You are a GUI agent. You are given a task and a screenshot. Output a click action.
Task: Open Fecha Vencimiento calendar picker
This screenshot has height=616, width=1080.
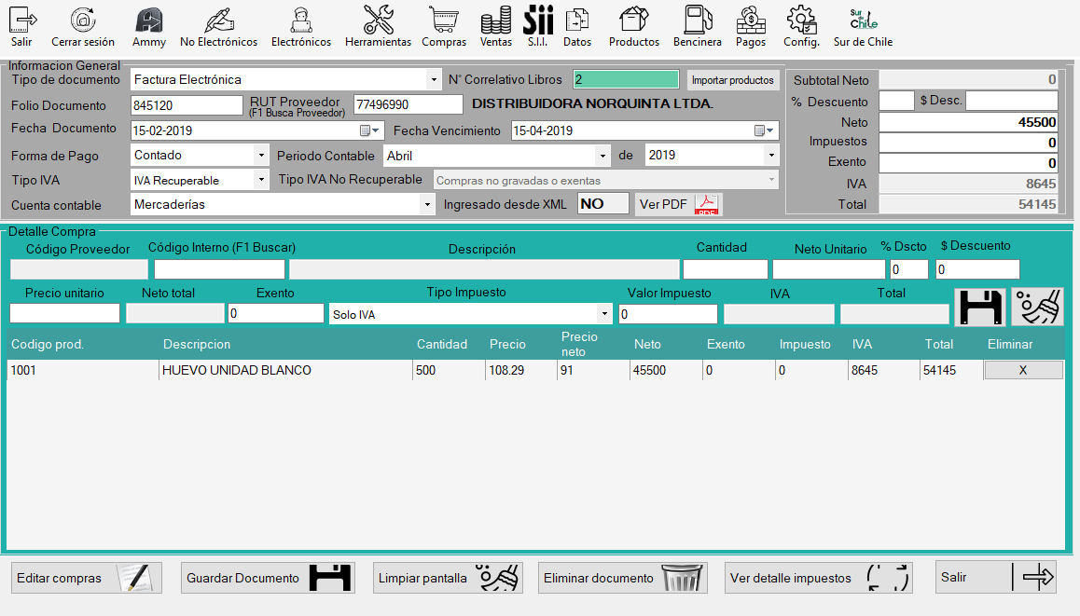[x=765, y=130]
